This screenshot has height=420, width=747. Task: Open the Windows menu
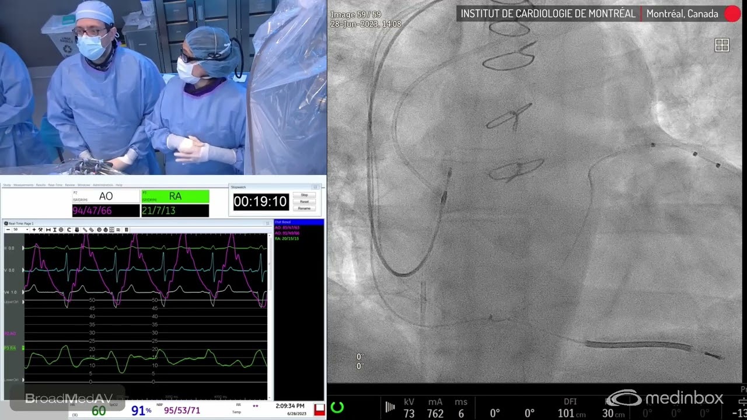point(84,185)
